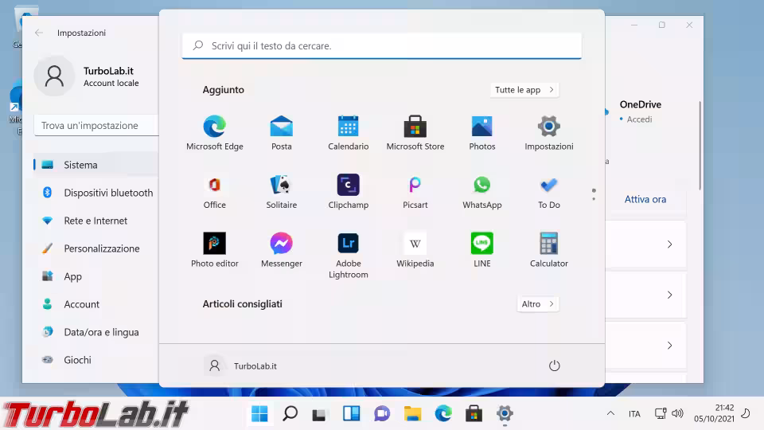Focus the Start menu search box

[381, 46]
